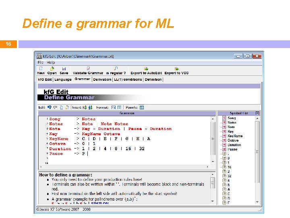Screen dimensions: 290x218
Task: Select terminal 4 in Symbol List
Action: (x=229, y=180)
